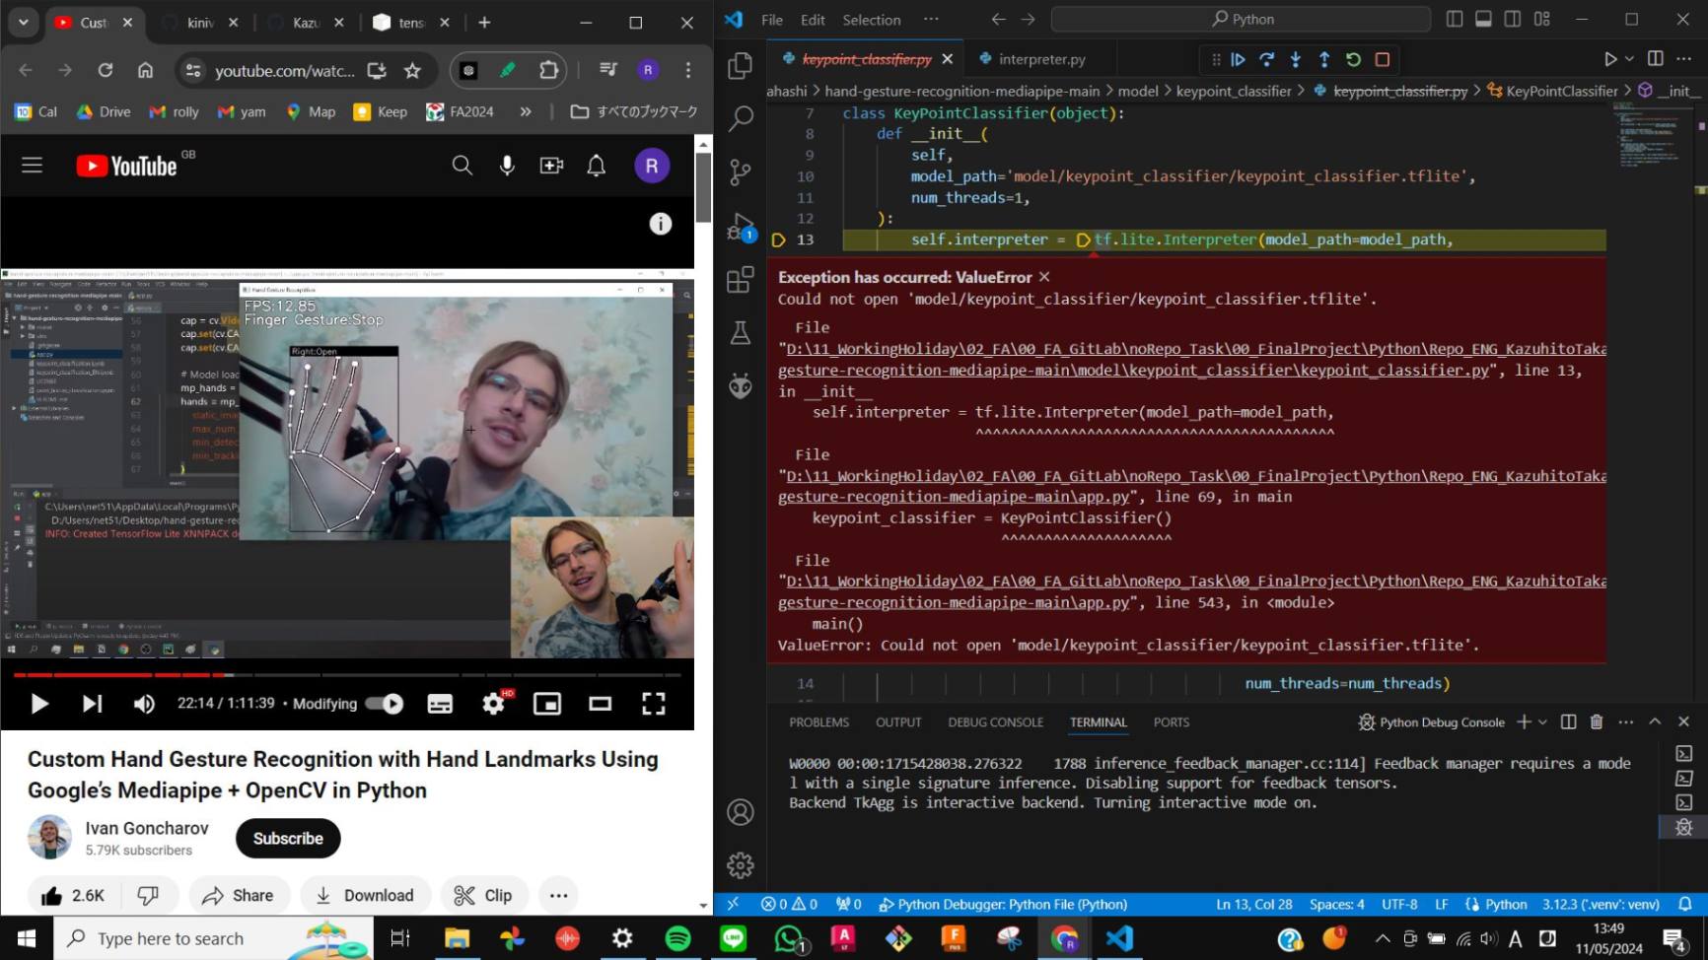1708x960 pixels.
Task: Open the VS Code Selection menu
Action: (x=872, y=19)
